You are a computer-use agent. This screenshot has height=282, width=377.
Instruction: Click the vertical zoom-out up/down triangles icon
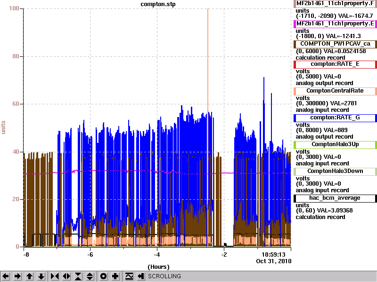coord(90,276)
